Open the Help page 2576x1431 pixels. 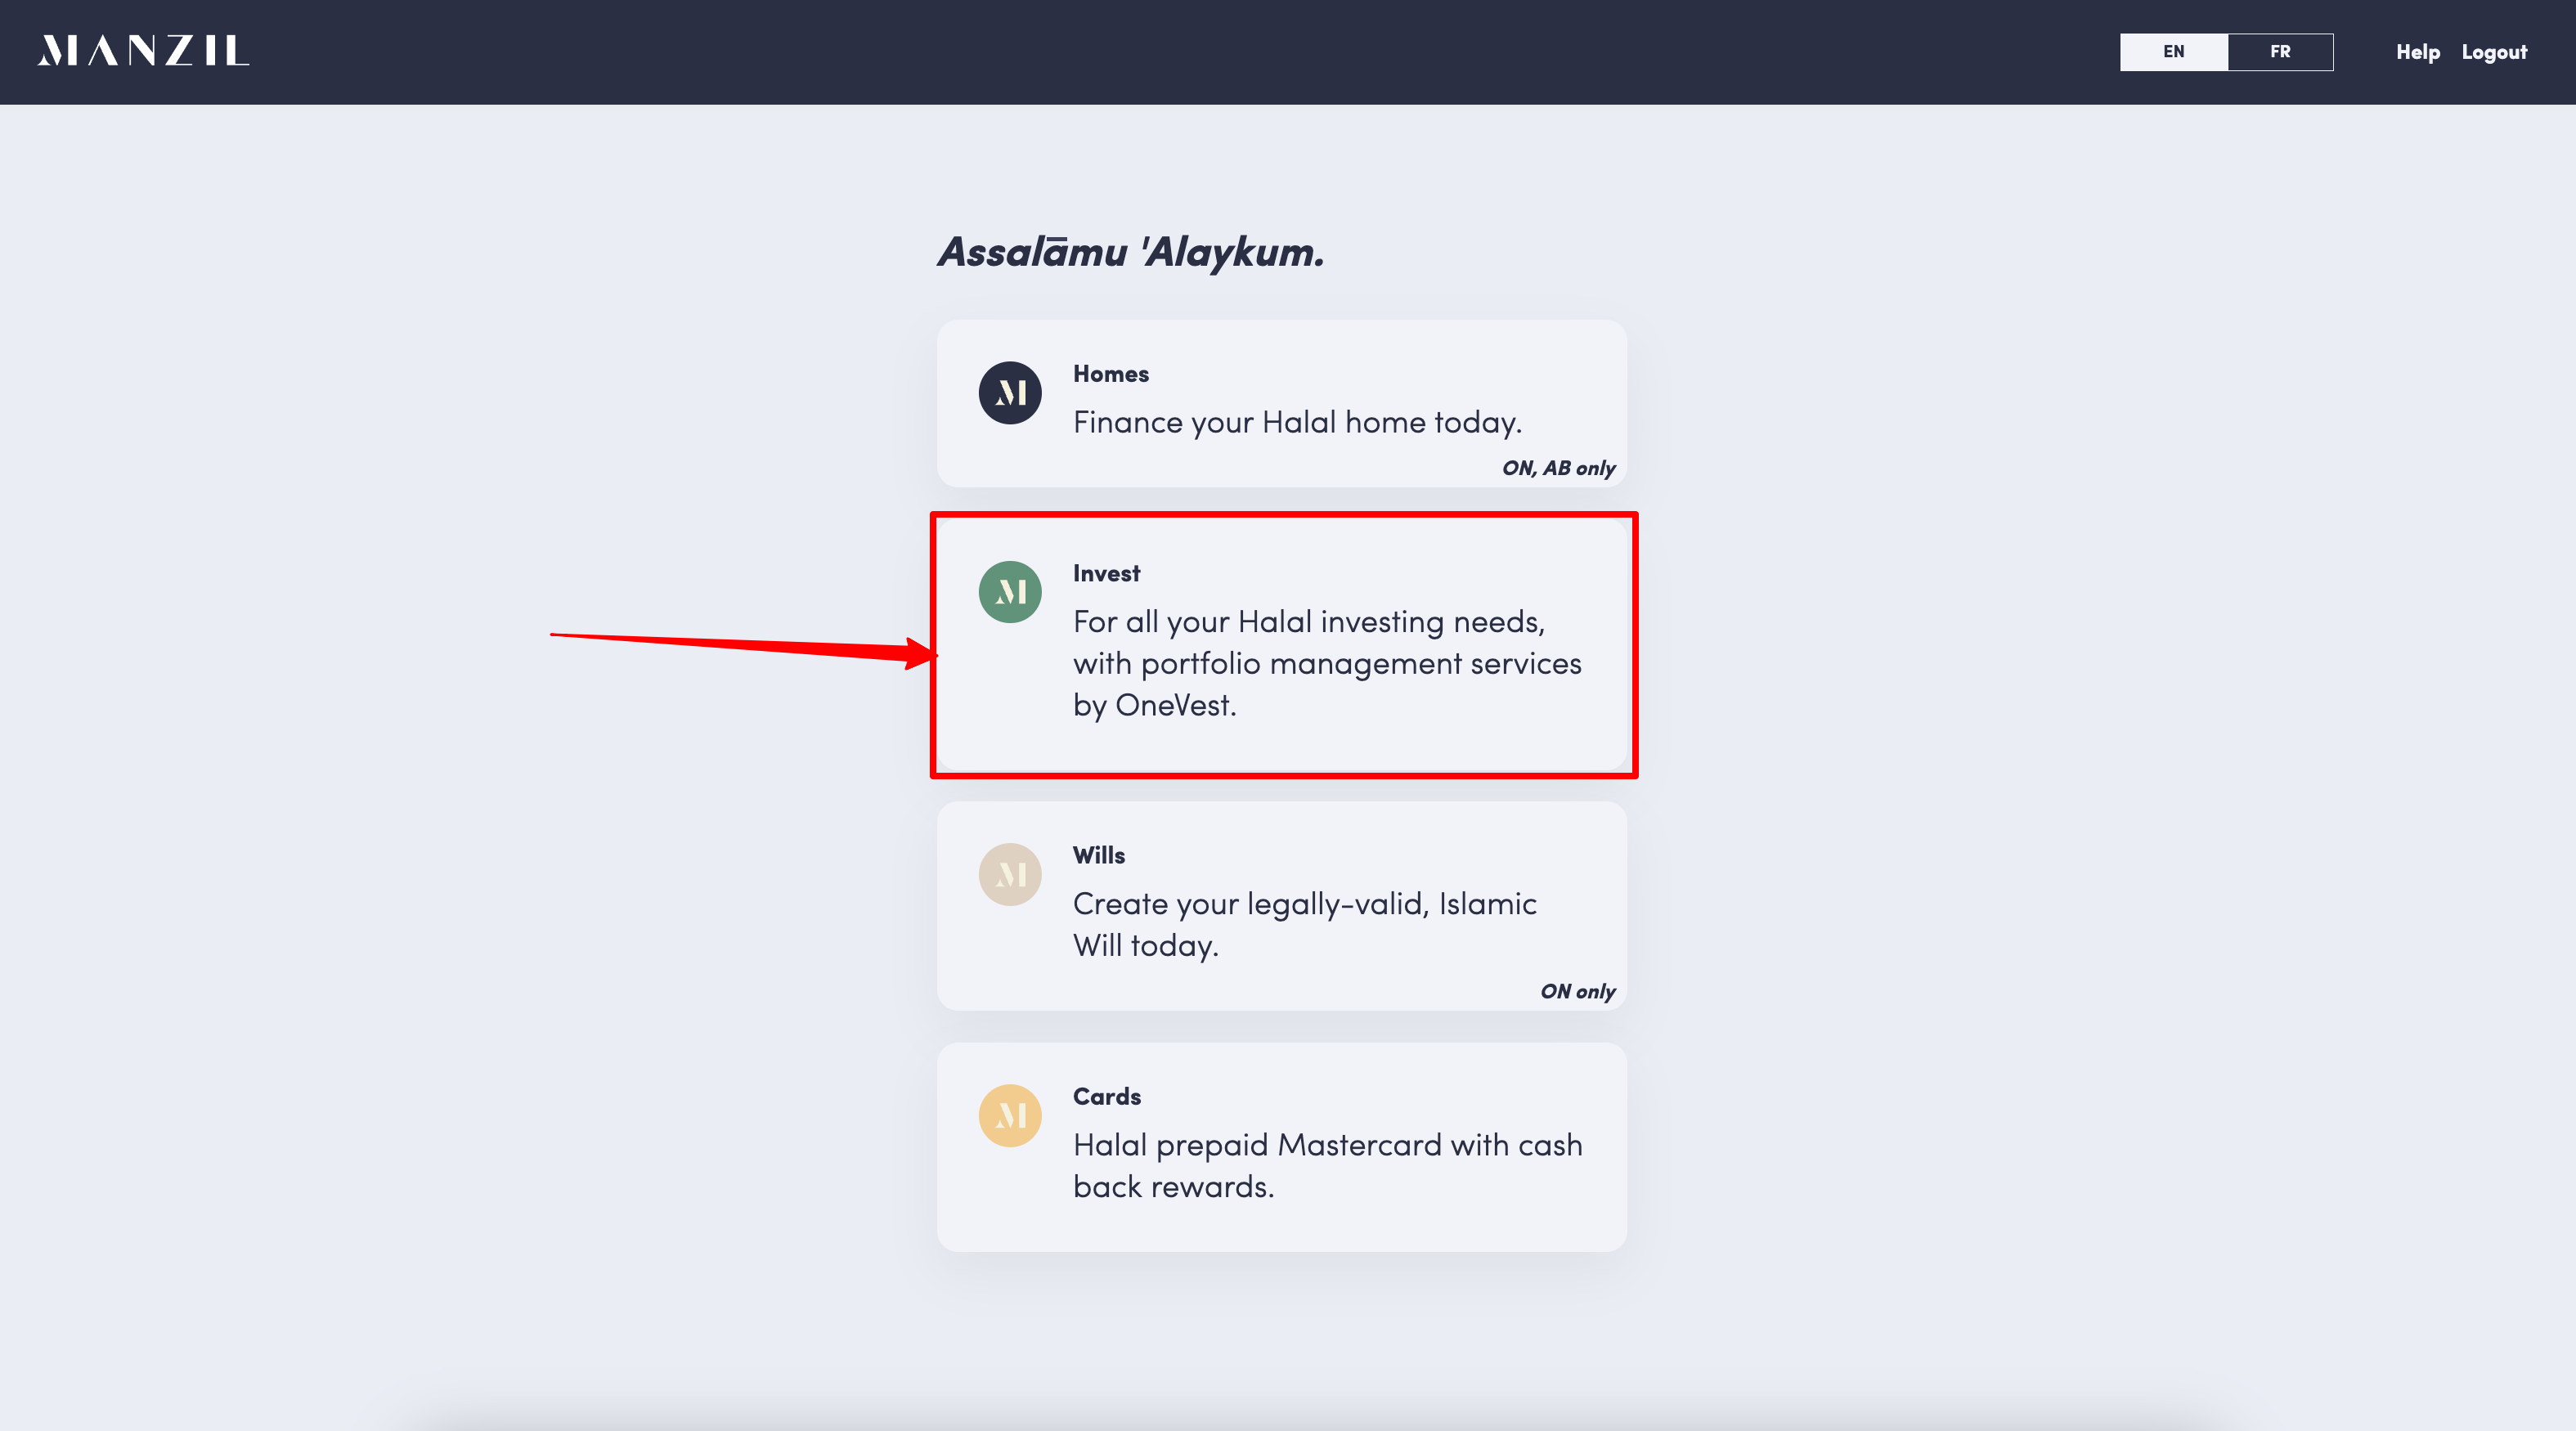tap(2417, 52)
